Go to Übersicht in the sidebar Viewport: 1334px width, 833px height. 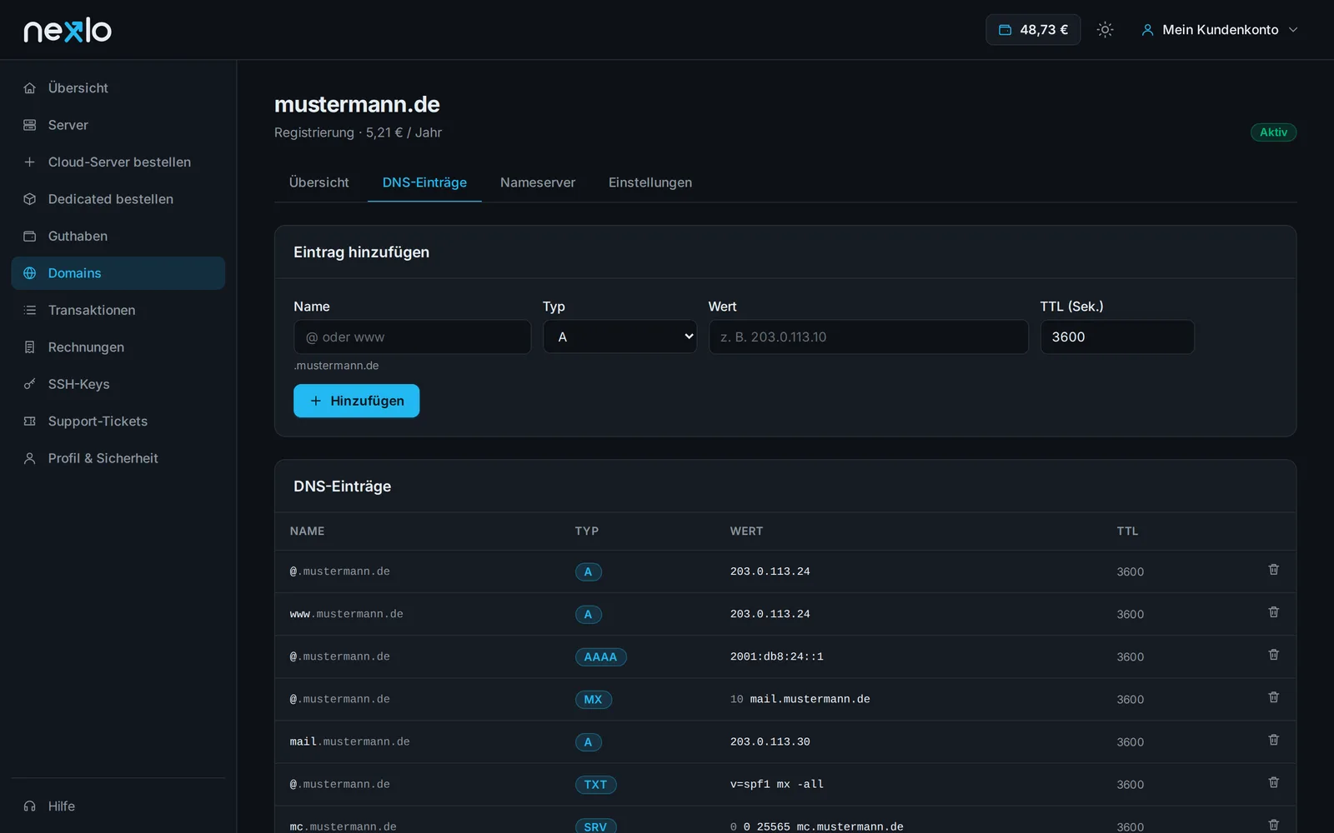[118, 88]
